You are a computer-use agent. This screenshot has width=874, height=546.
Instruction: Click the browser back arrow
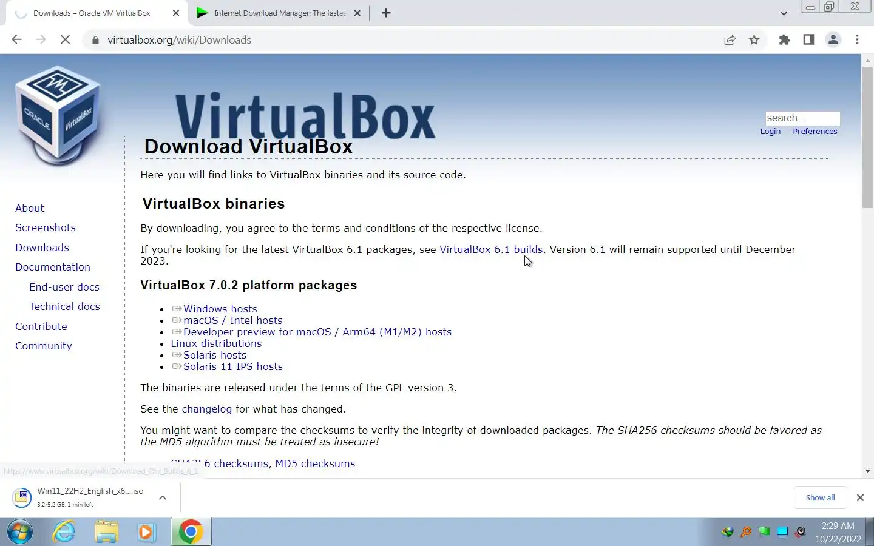pyautogui.click(x=16, y=39)
